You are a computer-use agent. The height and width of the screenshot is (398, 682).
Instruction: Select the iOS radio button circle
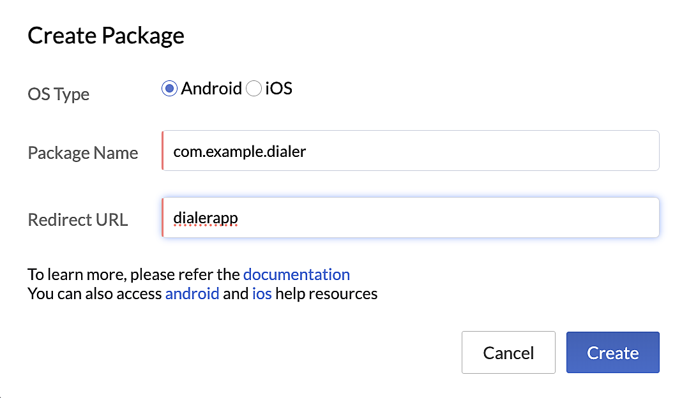coord(254,89)
